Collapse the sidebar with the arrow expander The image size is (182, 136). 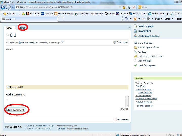point(129,28)
